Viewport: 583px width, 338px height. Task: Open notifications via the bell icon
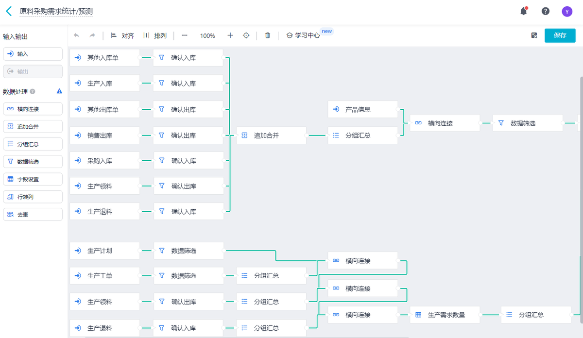(523, 11)
